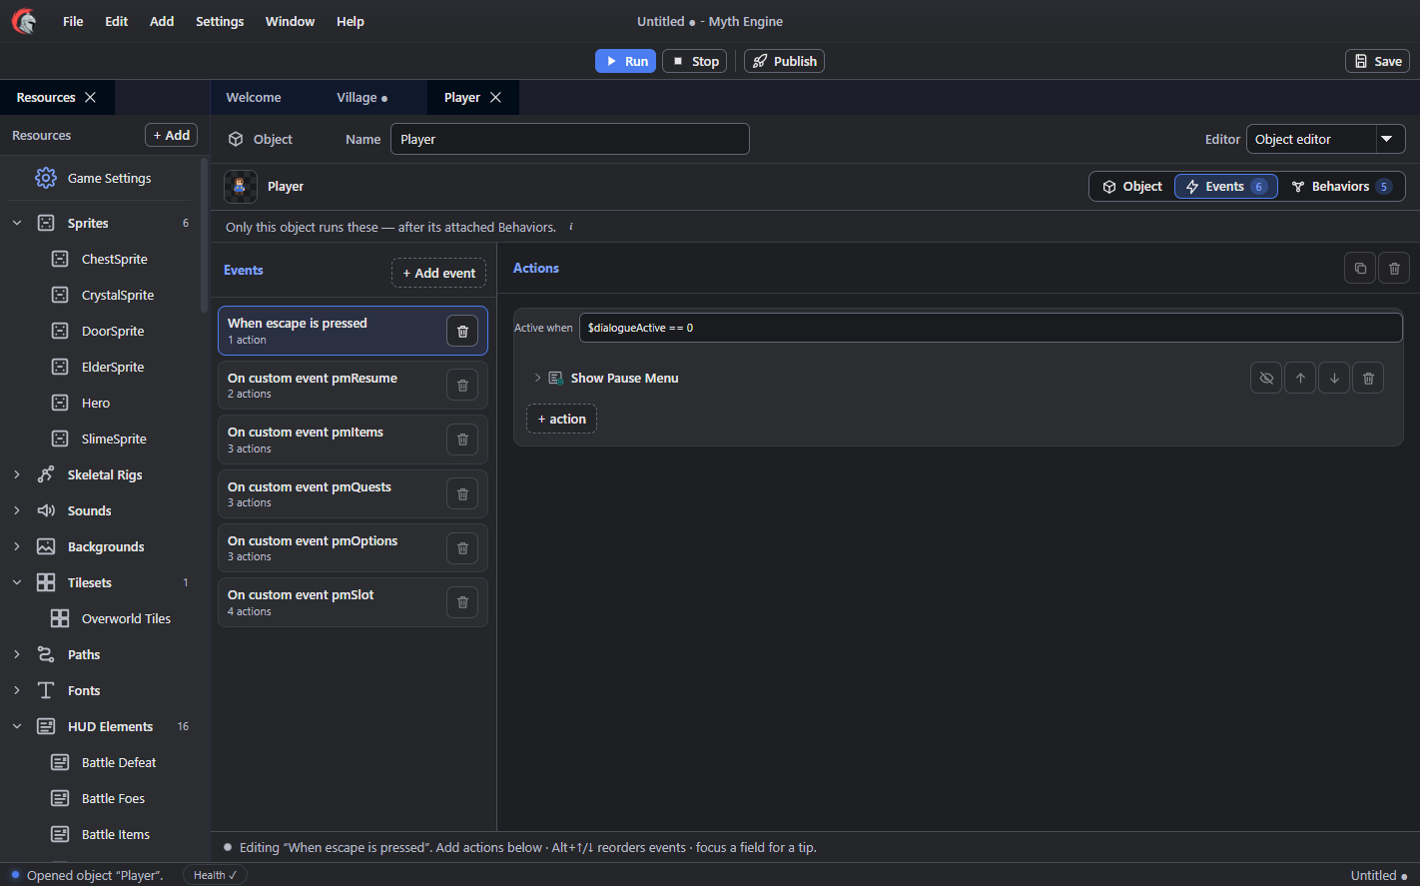Delete the pmItems event
Image resolution: width=1420 pixels, height=886 pixels.
point(462,440)
